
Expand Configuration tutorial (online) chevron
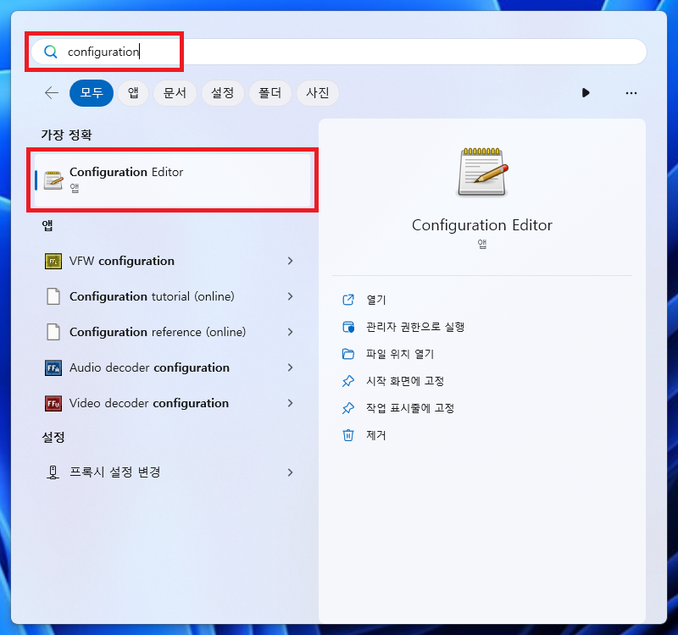click(x=290, y=296)
